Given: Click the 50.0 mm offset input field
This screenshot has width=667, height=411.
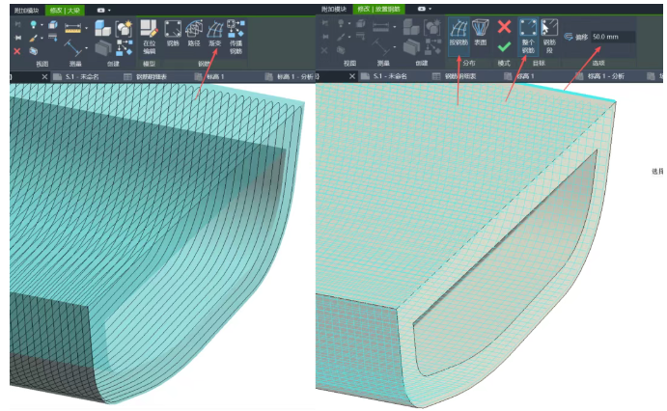Looking at the screenshot, I should point(613,37).
